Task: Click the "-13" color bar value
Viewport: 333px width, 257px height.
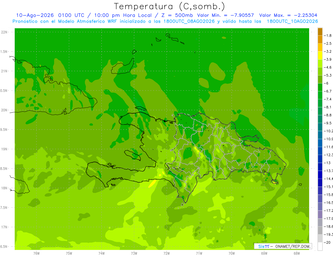Action: (x=327, y=163)
